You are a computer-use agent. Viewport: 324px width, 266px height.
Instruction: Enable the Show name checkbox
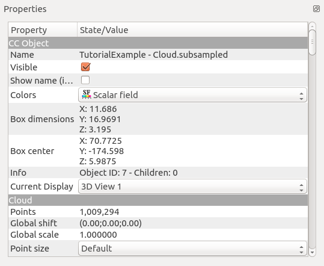[x=85, y=80]
